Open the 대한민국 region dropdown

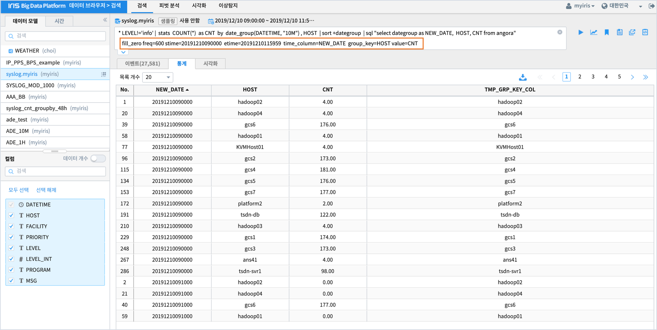point(622,6)
